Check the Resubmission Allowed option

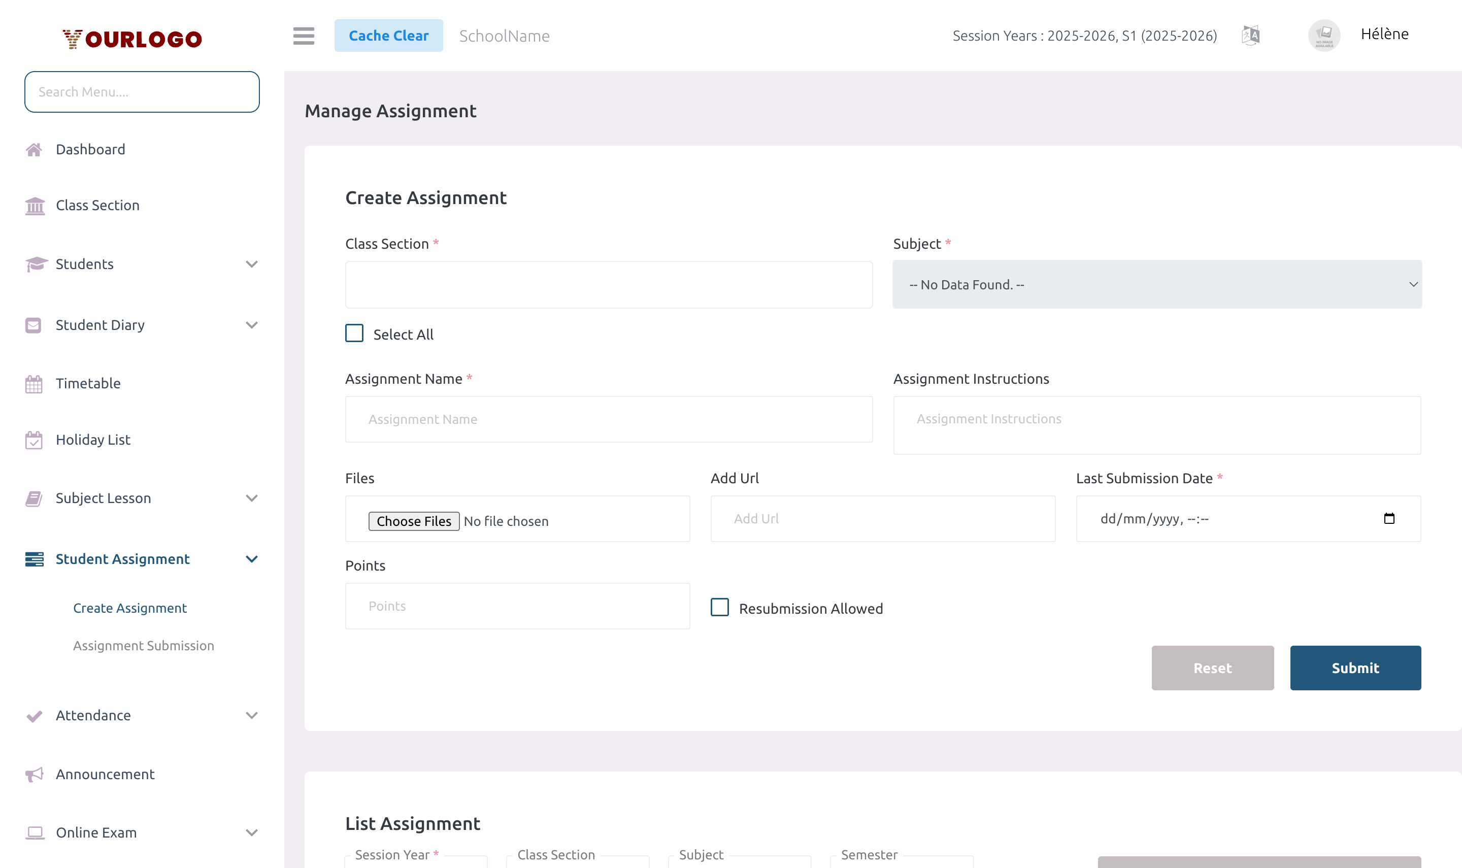pos(719,608)
